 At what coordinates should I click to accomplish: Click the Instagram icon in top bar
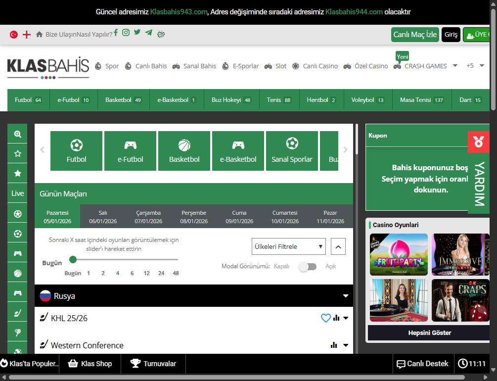[x=126, y=33]
